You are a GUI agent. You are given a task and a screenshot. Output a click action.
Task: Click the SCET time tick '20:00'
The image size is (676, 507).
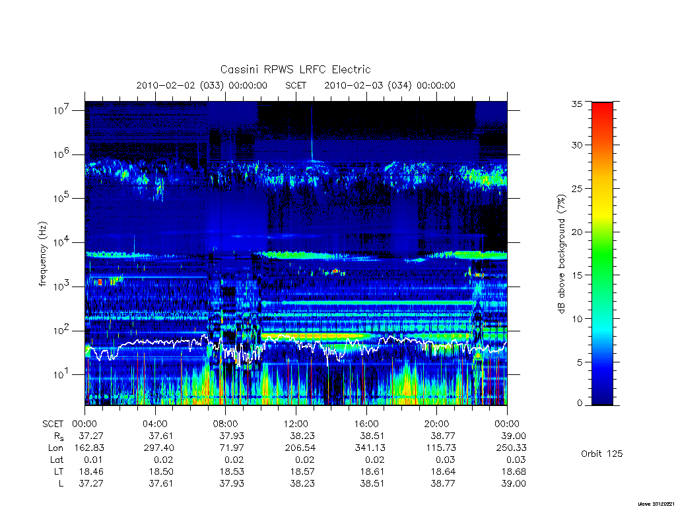437,424
